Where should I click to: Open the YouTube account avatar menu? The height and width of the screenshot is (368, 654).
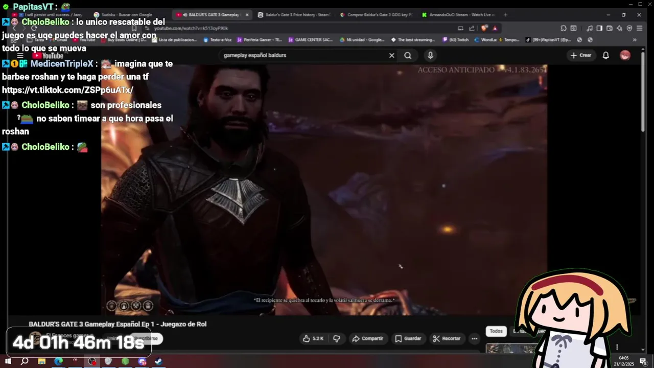pos(625,55)
